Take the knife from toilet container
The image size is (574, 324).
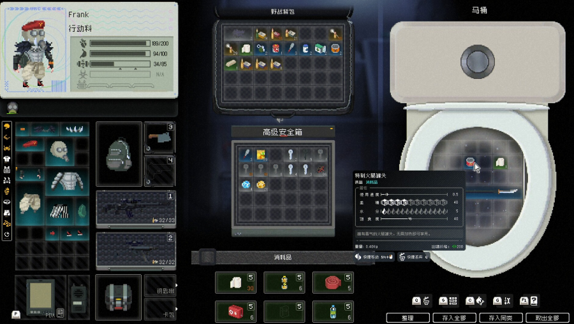tap(494, 192)
